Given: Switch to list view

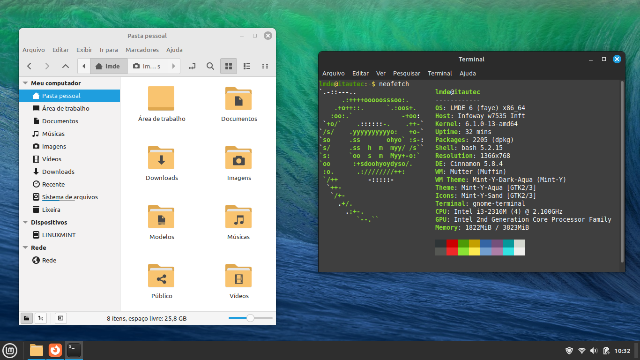Looking at the screenshot, I should coord(247,66).
